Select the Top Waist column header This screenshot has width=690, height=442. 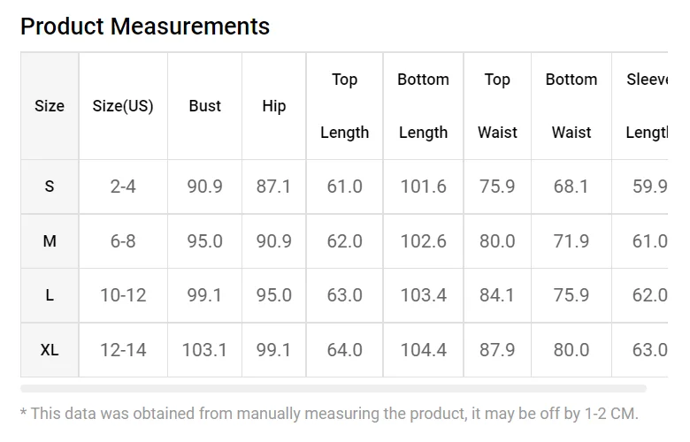tap(497, 106)
